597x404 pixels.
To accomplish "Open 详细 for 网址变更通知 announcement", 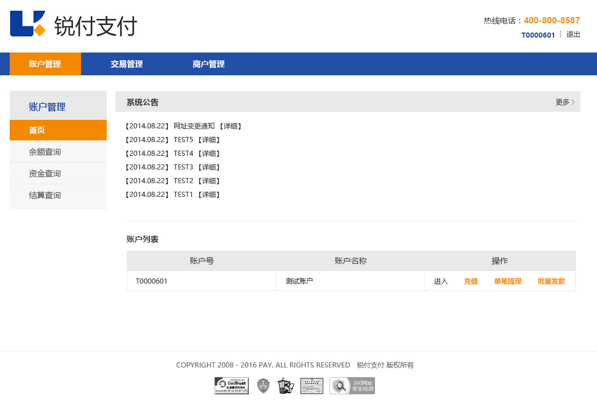I will (x=231, y=126).
